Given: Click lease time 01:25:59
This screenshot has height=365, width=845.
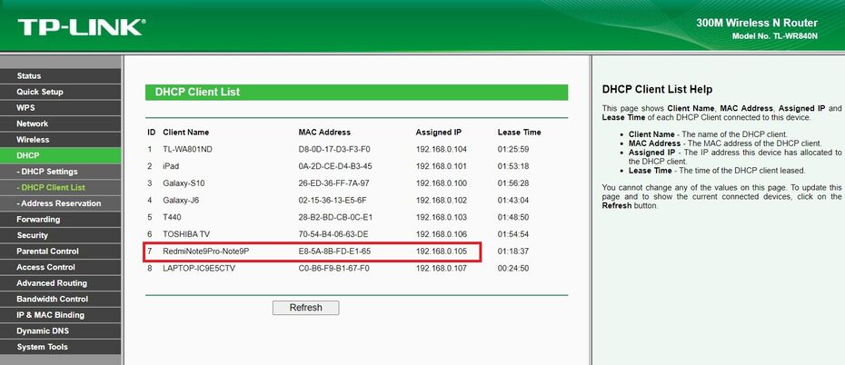Looking at the screenshot, I should coord(513,149).
